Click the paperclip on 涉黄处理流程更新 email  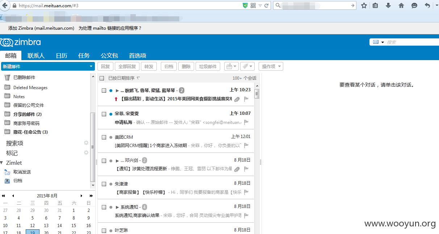pos(237,169)
